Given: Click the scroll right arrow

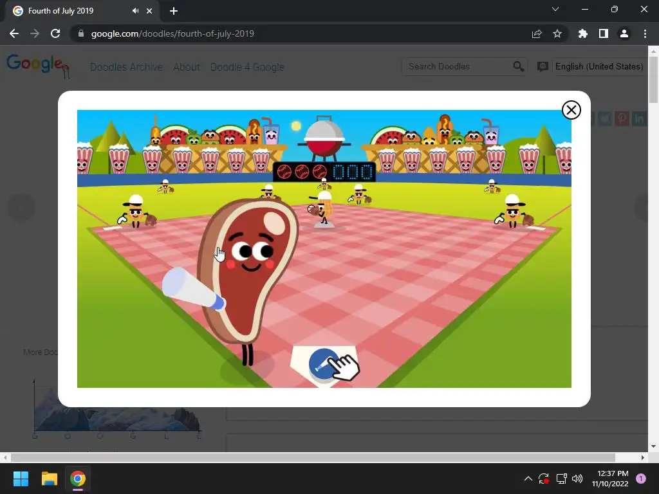Looking at the screenshot, I should coord(643,457).
